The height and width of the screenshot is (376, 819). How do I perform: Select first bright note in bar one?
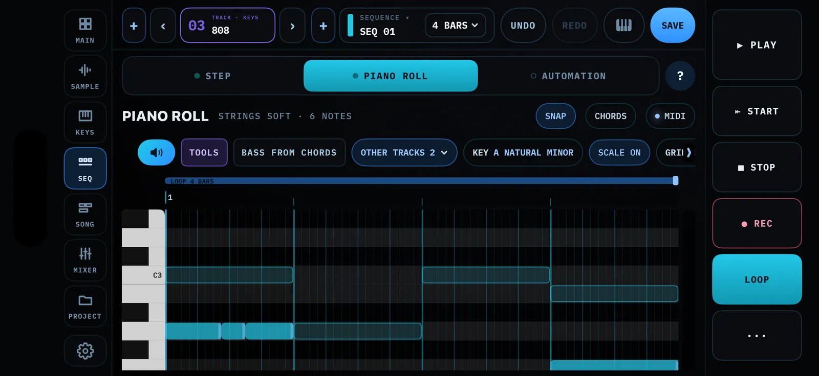pyautogui.click(x=193, y=331)
